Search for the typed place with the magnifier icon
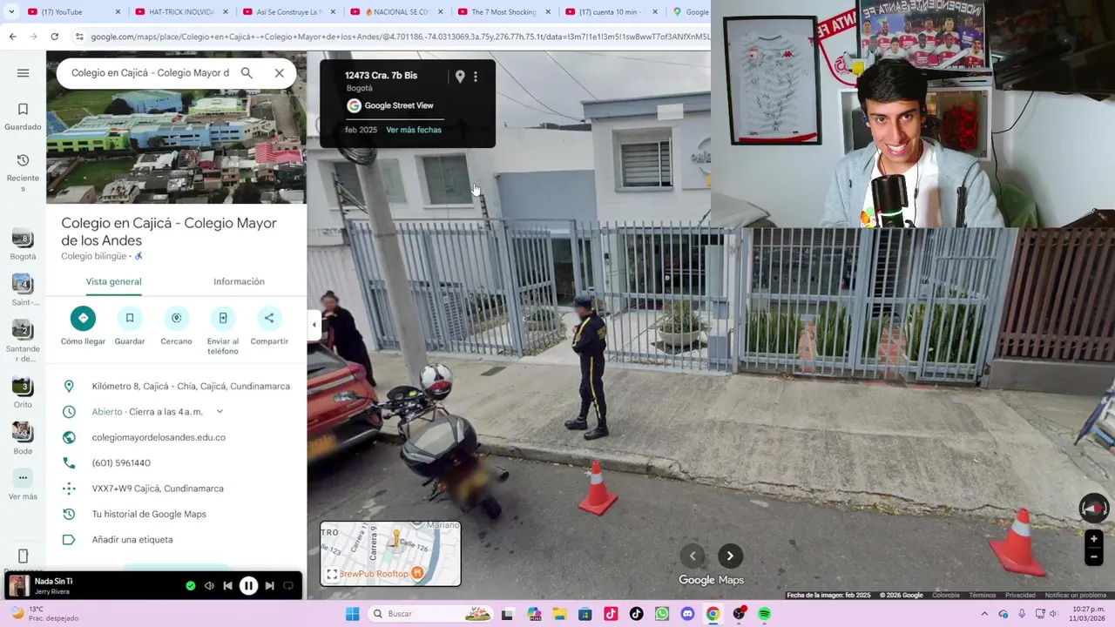The width and height of the screenshot is (1115, 627). 247,73
